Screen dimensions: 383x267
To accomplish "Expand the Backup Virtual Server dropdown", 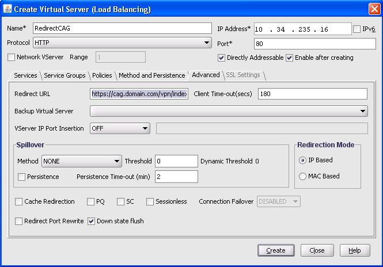I will [363, 111].
